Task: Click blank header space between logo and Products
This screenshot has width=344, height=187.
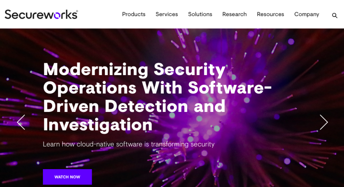Action: [100, 14]
